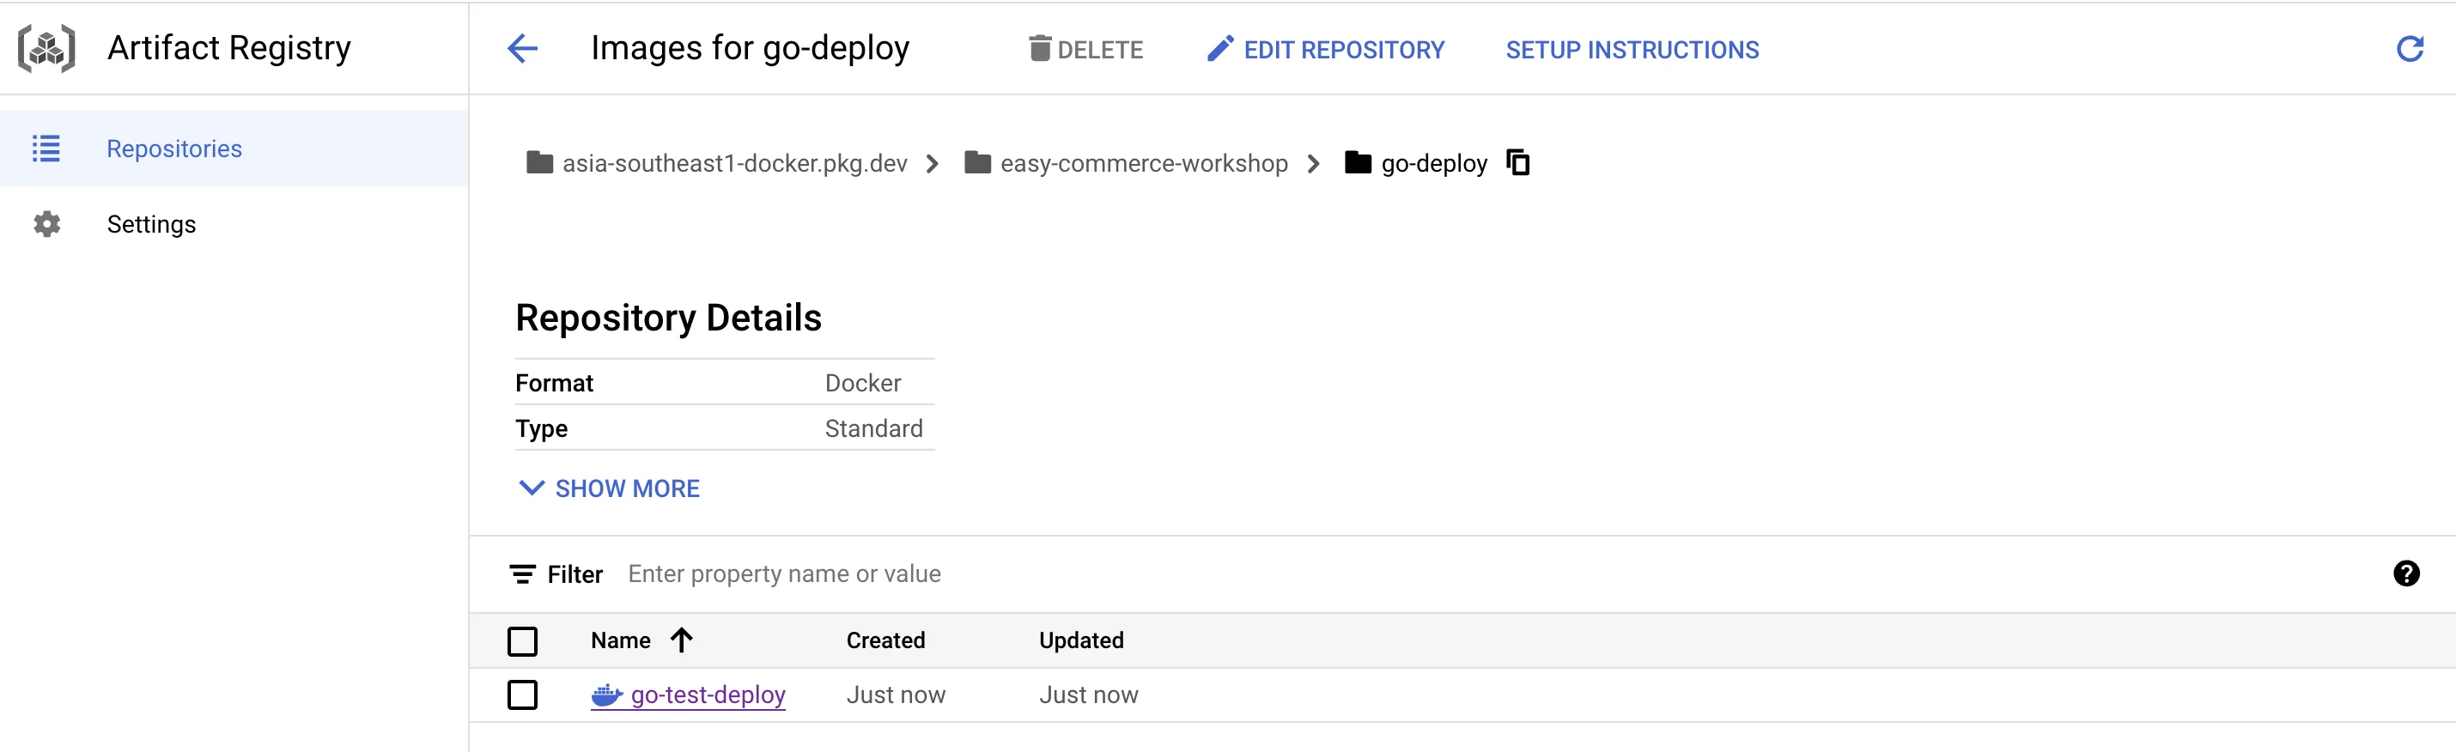Click the Artifact Registry title
This screenshot has height=752, width=2456.
[x=228, y=48]
